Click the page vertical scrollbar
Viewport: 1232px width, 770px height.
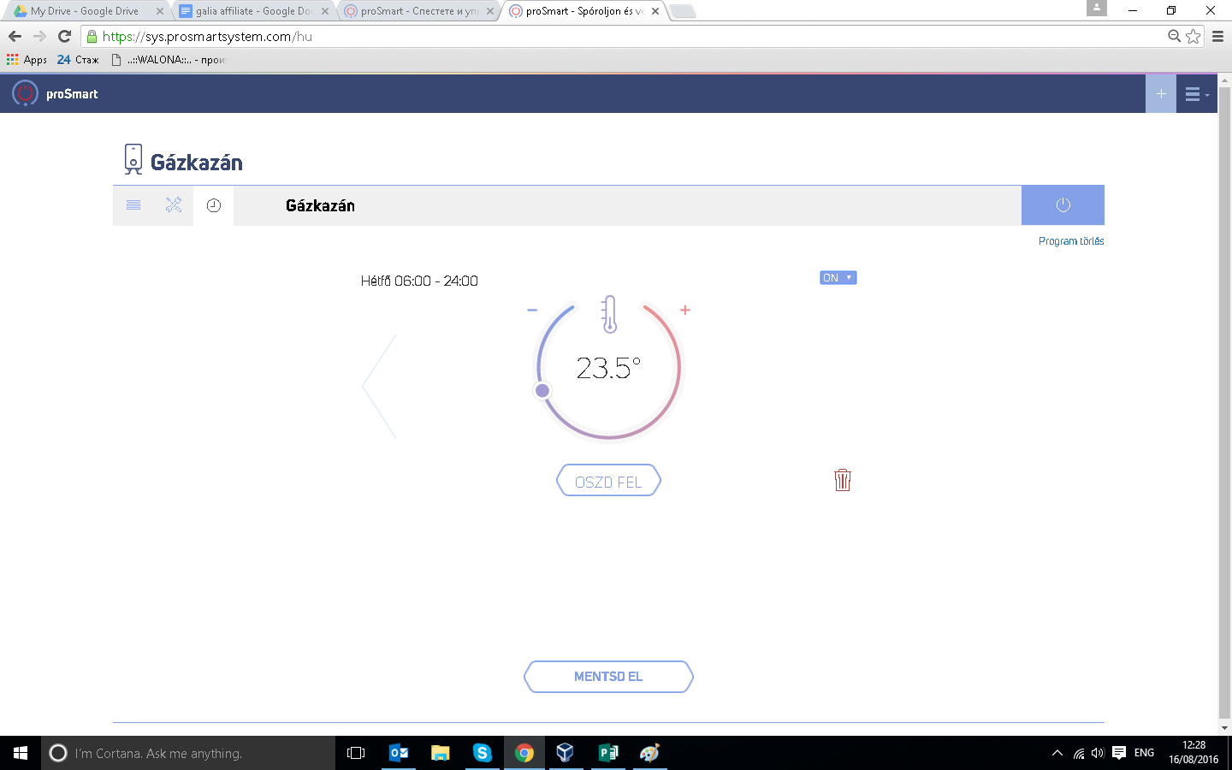pyautogui.click(x=1224, y=402)
